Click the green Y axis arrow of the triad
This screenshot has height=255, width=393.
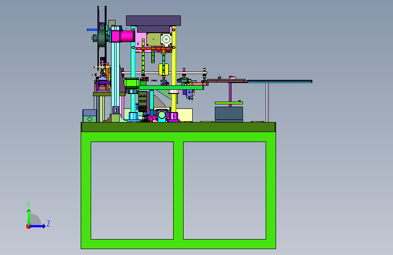(x=29, y=217)
